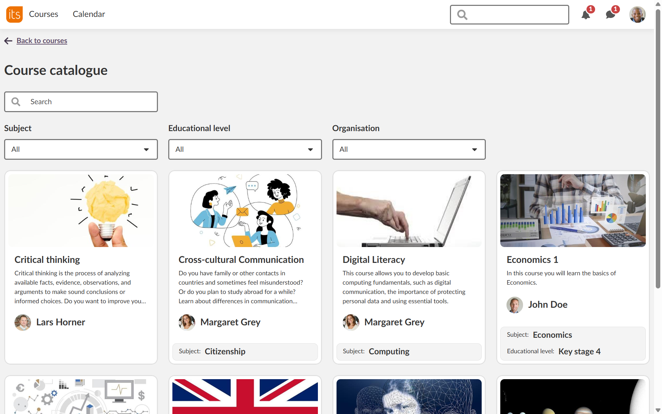662x414 pixels.
Task: Click John Doe's teacher avatar
Action: point(514,305)
